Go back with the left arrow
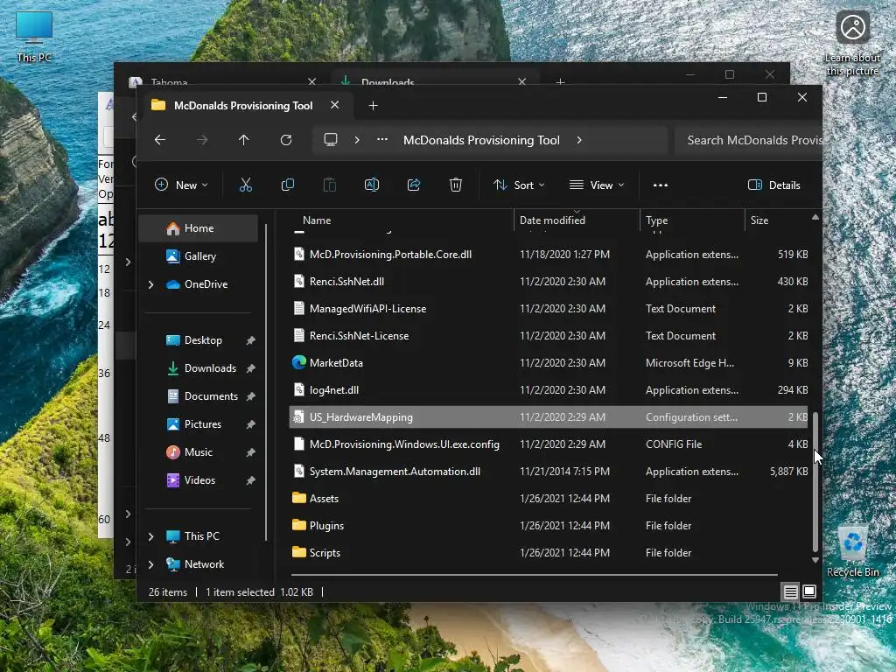 [160, 140]
